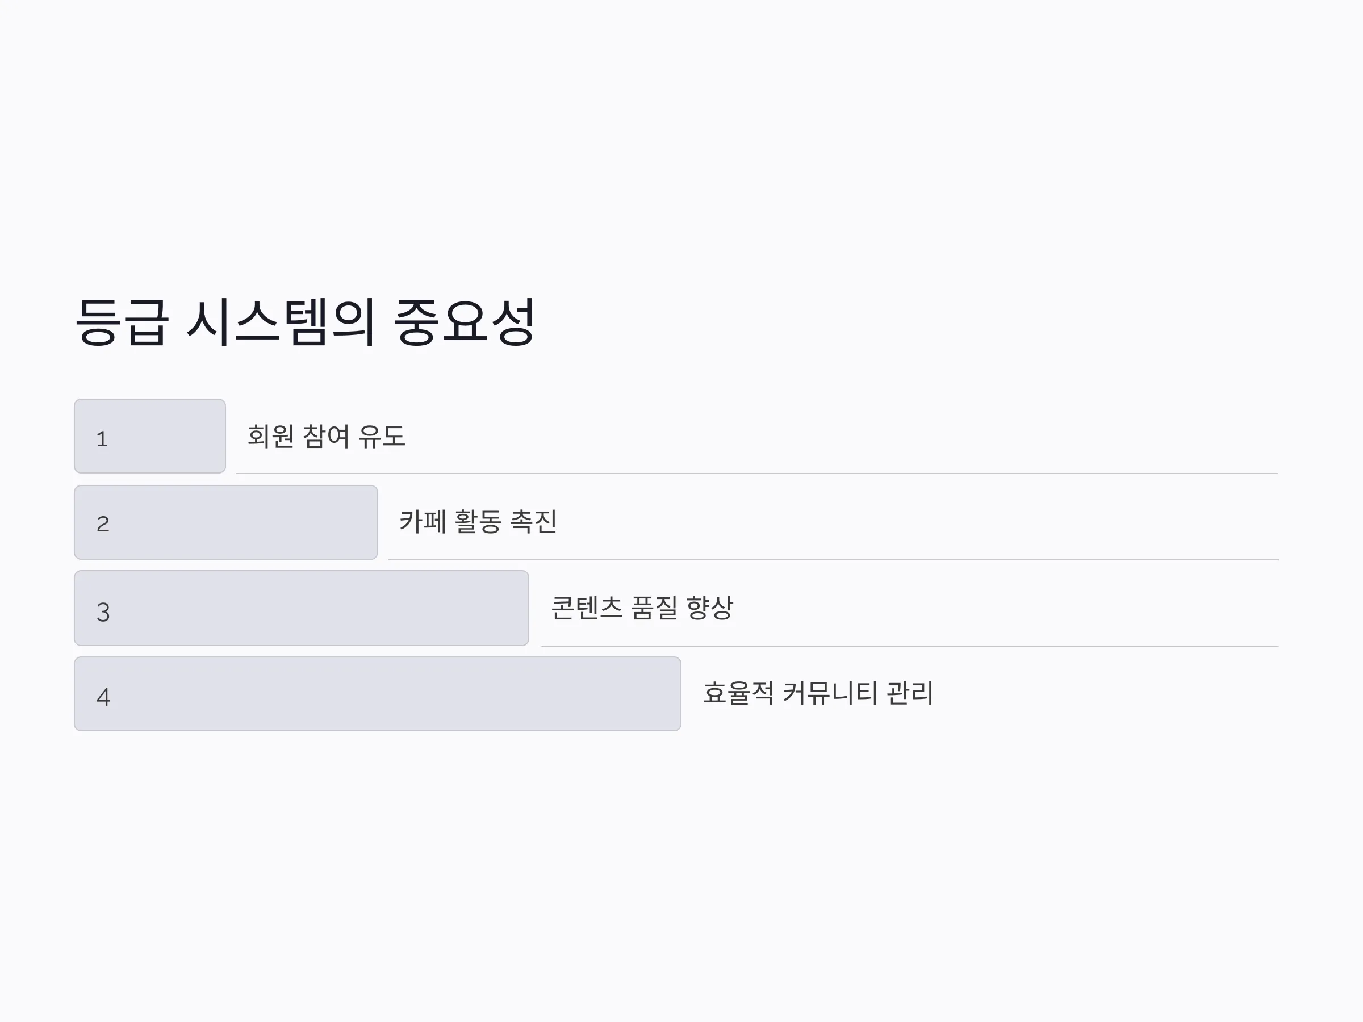Viewport: 1363px width, 1022px height.
Task: Click the word 카페 in second item
Action: 423,522
